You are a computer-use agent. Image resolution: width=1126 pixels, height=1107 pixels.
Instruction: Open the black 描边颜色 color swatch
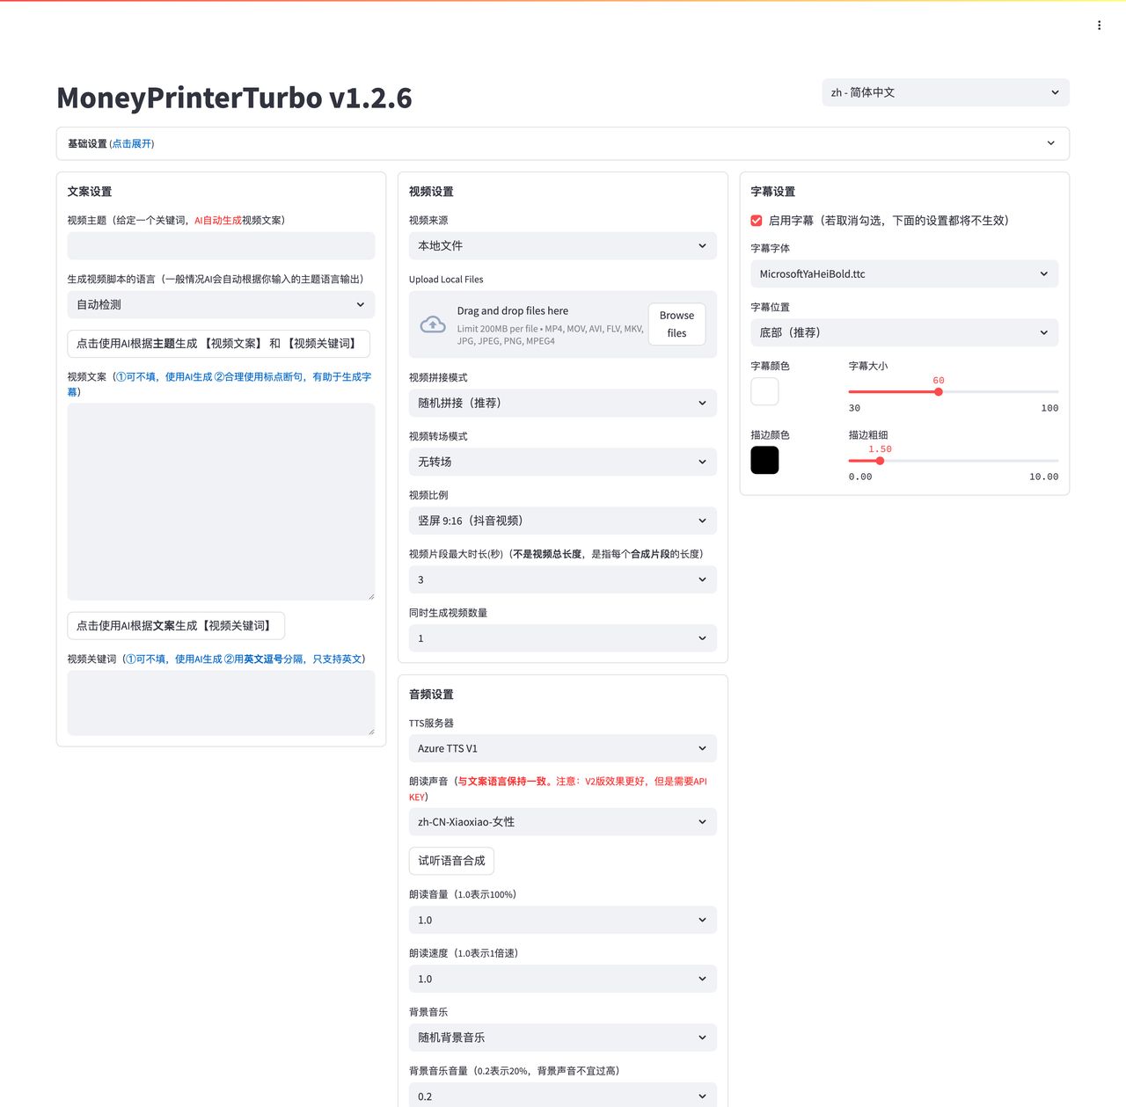click(764, 460)
